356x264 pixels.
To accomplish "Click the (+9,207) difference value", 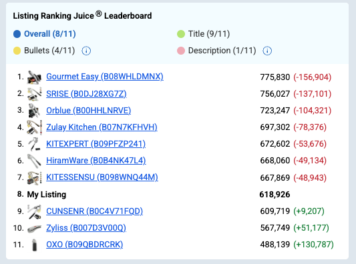I will (x=309, y=211).
